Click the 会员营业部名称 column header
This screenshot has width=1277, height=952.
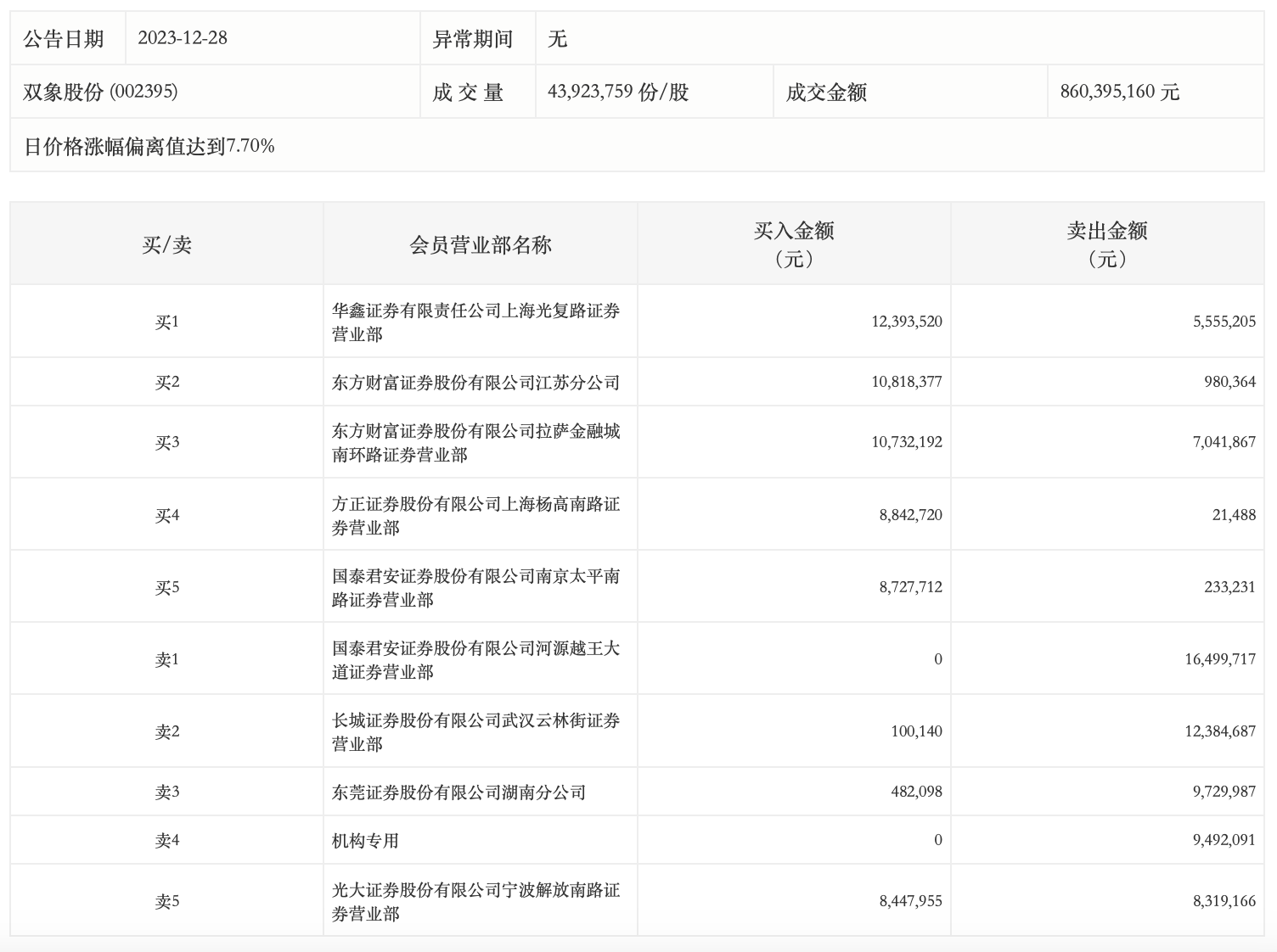tap(480, 245)
